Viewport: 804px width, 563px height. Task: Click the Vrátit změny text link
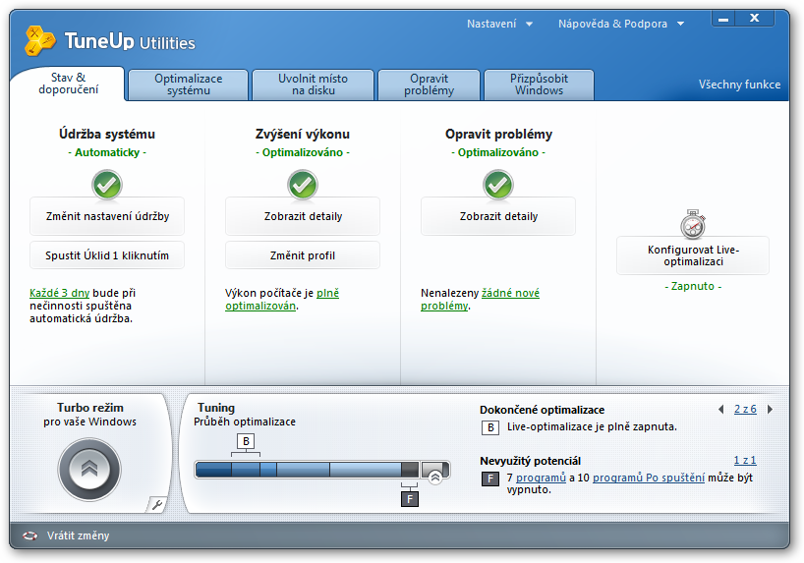tap(78, 535)
